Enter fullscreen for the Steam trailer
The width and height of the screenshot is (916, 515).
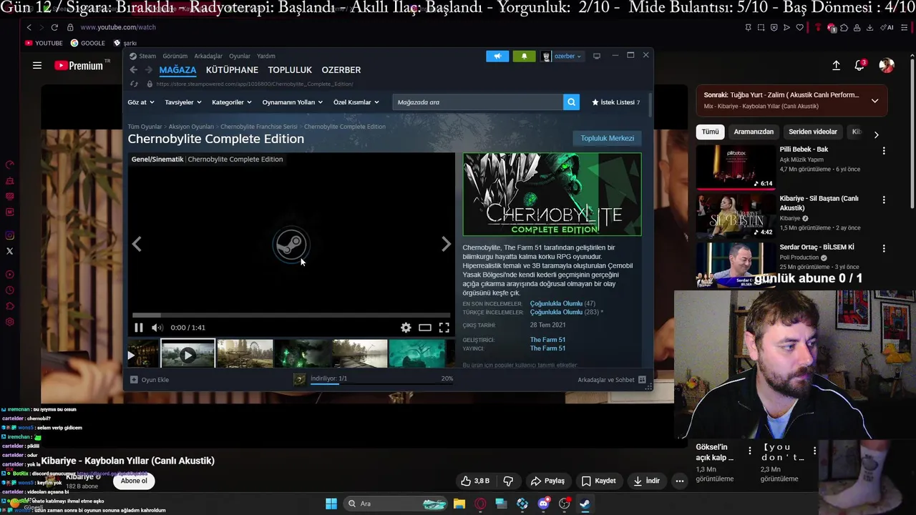(x=444, y=328)
